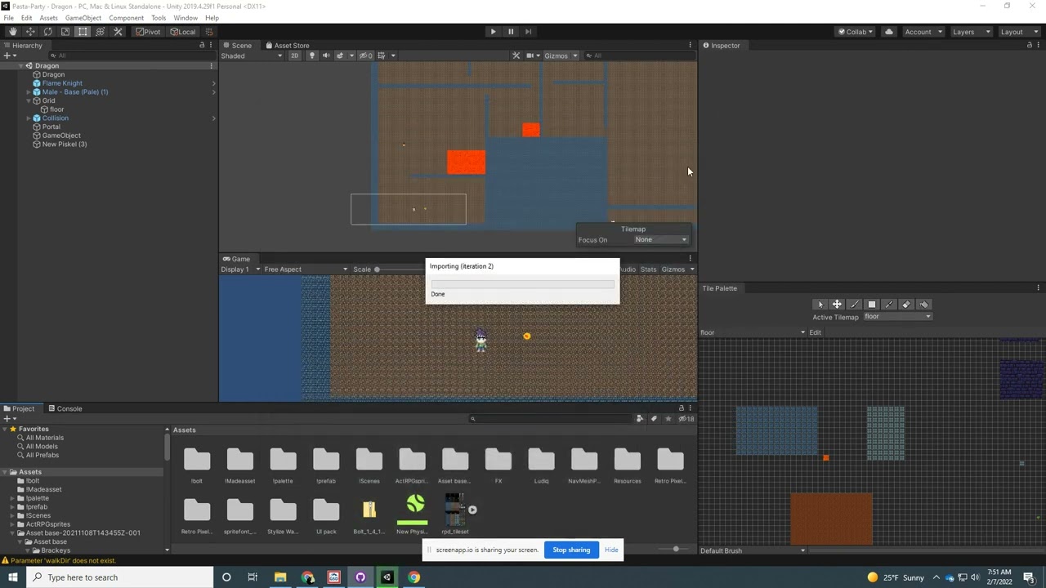
Task: Open the Window menu
Action: (186, 18)
